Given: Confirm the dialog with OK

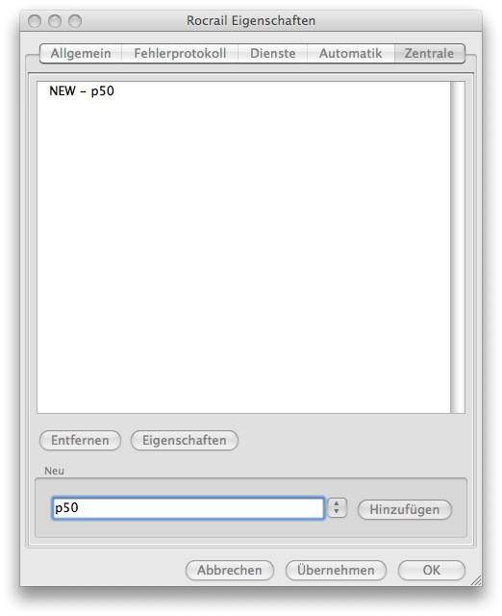Looking at the screenshot, I should point(432,571).
